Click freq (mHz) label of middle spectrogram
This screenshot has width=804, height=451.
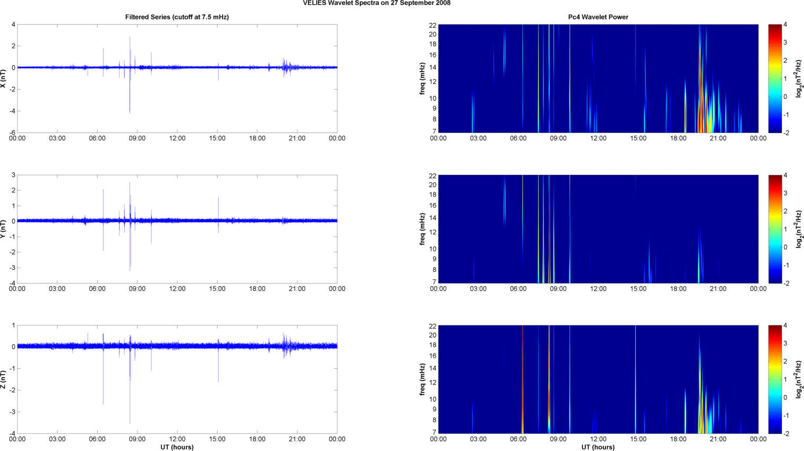[x=422, y=229]
